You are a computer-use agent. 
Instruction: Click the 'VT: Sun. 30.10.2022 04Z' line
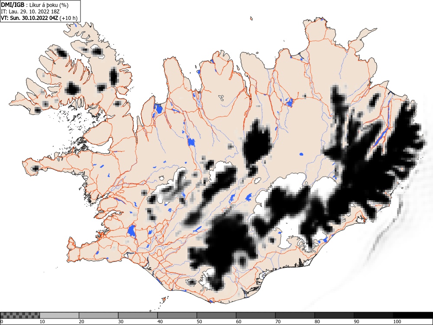[39, 18]
